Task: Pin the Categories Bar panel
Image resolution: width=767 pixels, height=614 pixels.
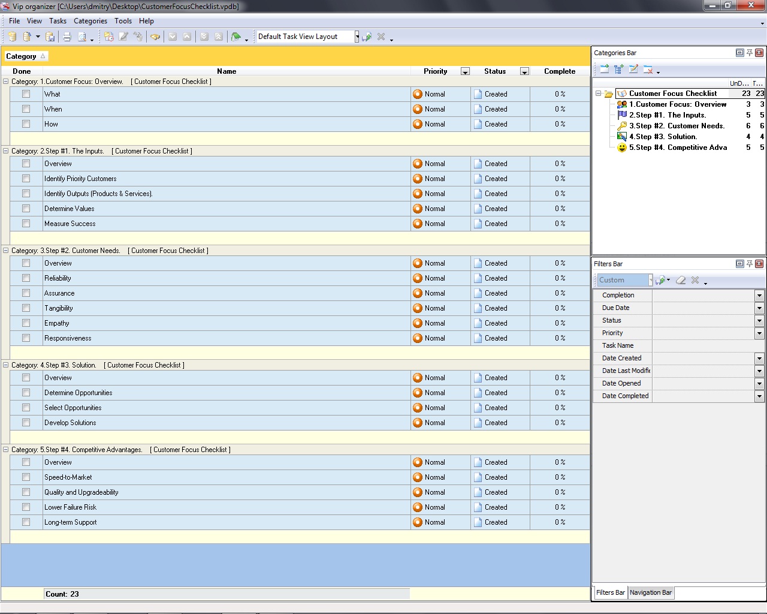Action: 749,53
